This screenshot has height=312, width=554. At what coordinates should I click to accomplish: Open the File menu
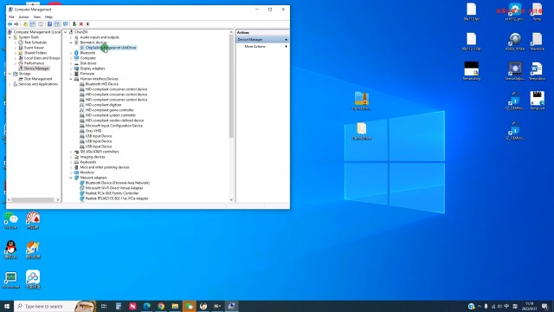(11, 17)
